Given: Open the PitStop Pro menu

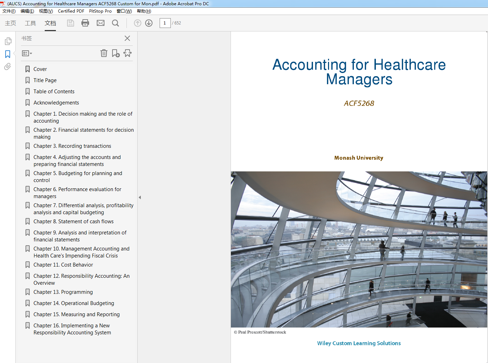Looking at the screenshot, I should [100, 11].
